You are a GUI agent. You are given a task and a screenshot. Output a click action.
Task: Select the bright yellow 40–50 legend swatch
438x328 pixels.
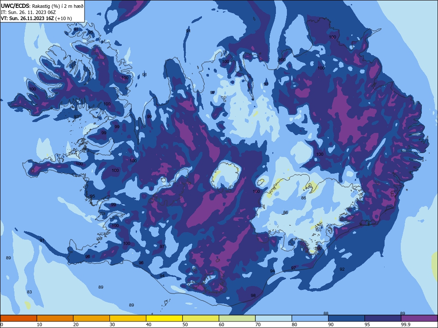164,318
